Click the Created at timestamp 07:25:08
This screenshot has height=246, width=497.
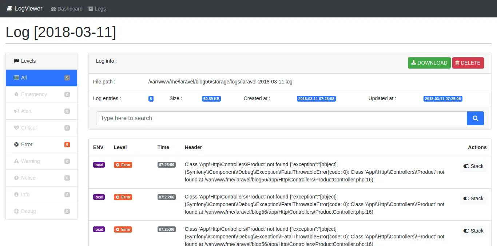click(x=316, y=99)
